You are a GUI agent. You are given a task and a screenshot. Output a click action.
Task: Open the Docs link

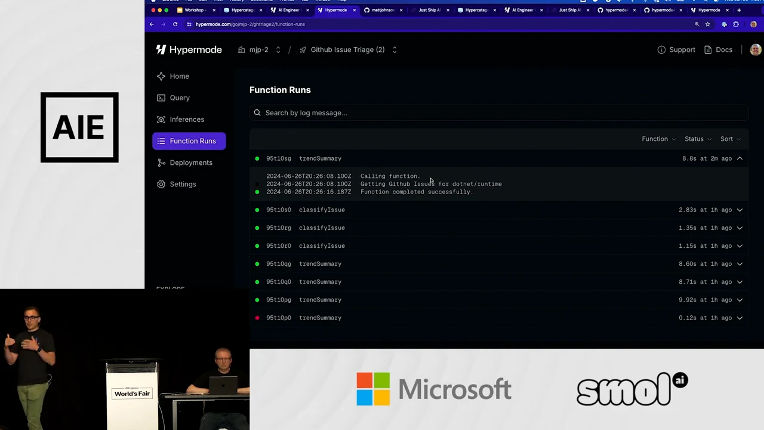pos(718,50)
